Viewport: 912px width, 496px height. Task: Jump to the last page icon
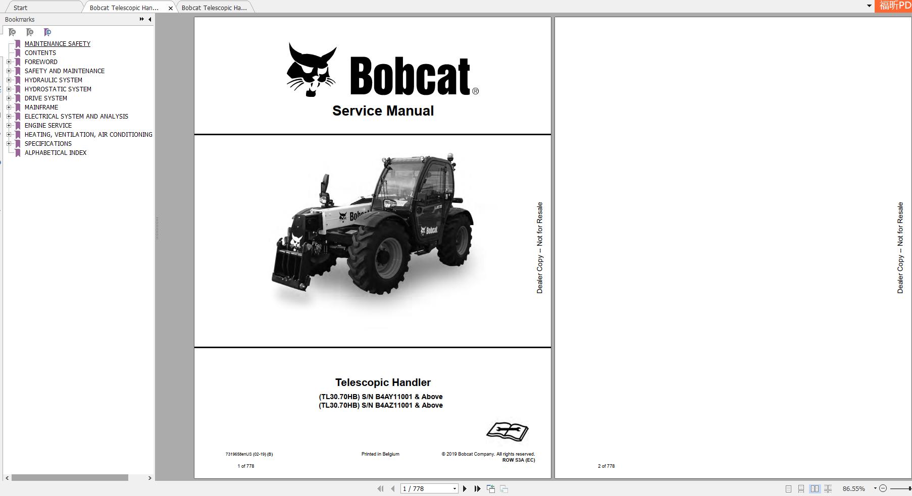tap(478, 488)
